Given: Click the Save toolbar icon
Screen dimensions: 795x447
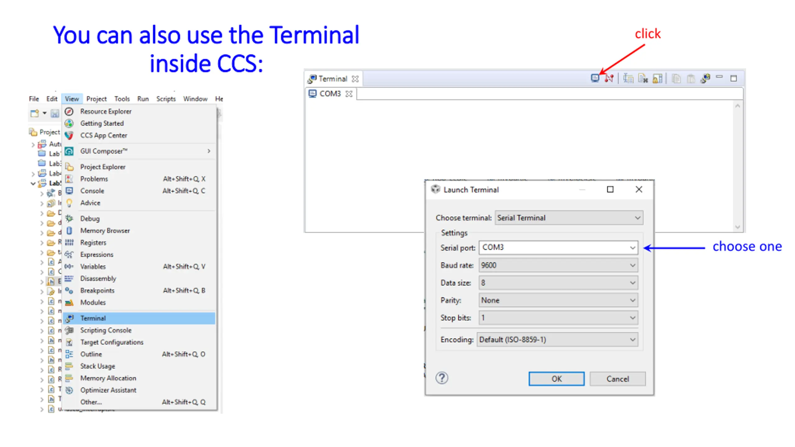Looking at the screenshot, I should [55, 114].
